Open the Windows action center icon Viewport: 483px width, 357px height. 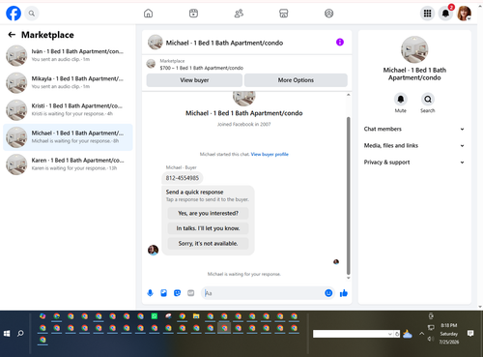tap(470, 334)
